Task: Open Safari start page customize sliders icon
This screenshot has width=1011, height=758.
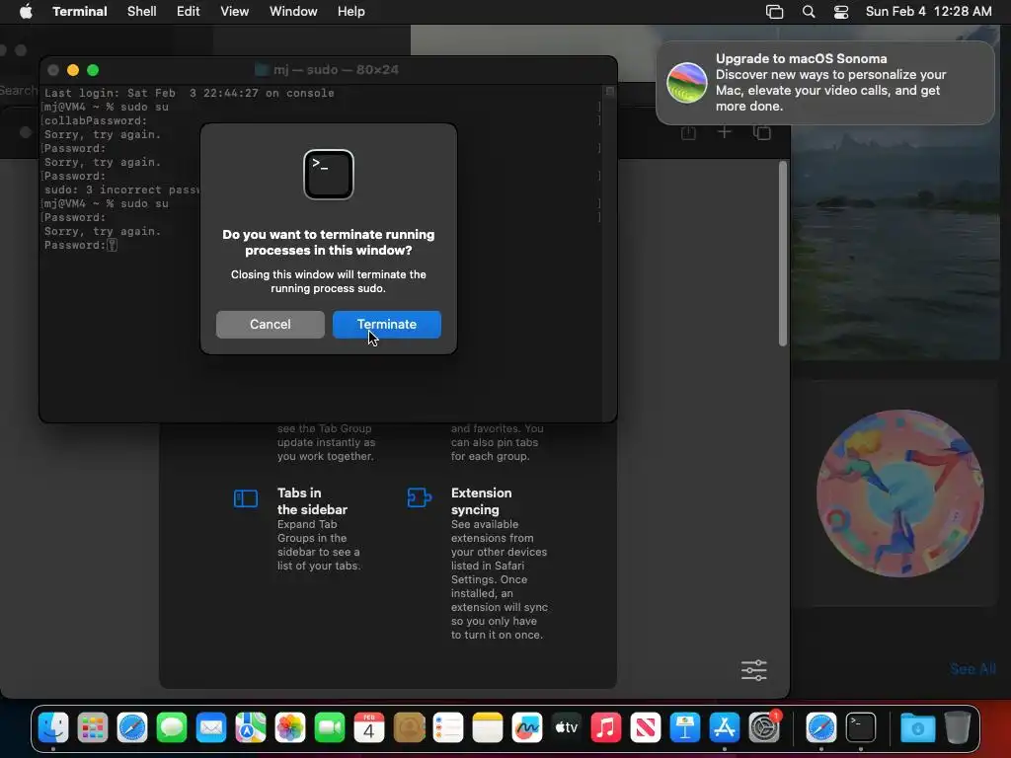Action: click(x=753, y=670)
